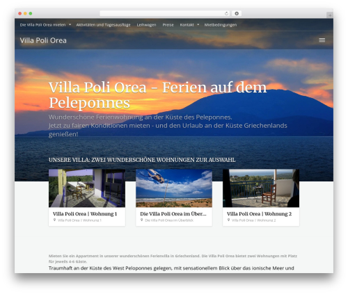Click the browser window's red close button
Image resolution: width=348 pixels, height=294 pixels.
point(20,14)
